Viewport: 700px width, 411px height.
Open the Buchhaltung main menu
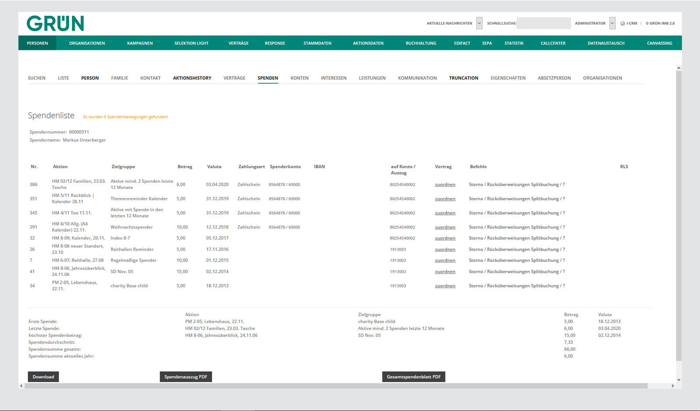(421, 43)
